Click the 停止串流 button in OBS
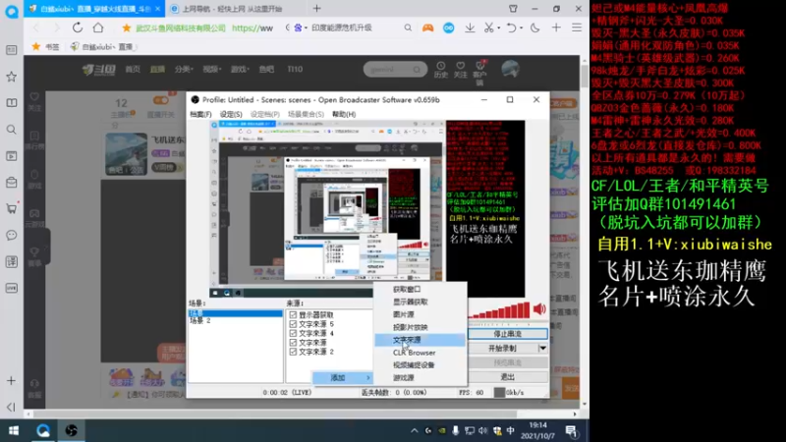This screenshot has width=786, height=442. 507,334
